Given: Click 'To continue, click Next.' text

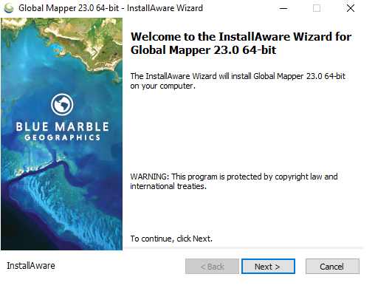Looking at the screenshot, I should click(x=171, y=239).
